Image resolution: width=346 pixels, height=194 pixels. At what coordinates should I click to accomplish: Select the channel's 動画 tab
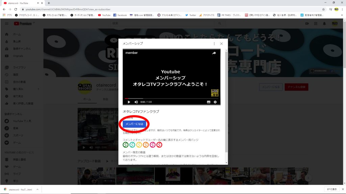click(x=105, y=99)
